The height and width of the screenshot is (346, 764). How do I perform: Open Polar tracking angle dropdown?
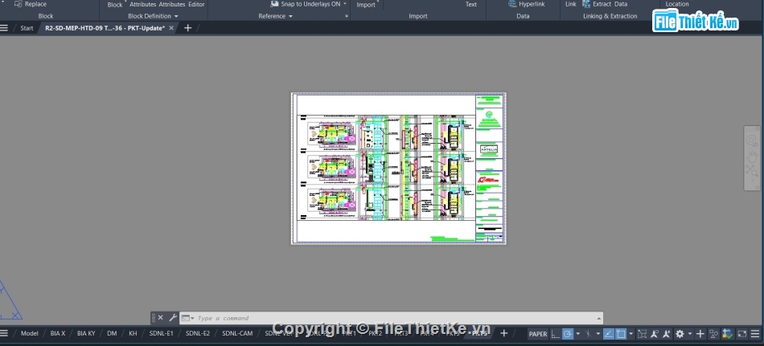pyautogui.click(x=578, y=334)
